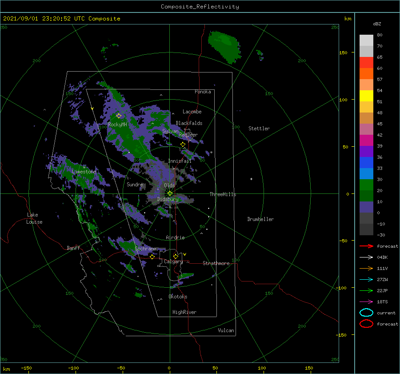
Task: Click the dBZ legend heading
Action: point(377,24)
